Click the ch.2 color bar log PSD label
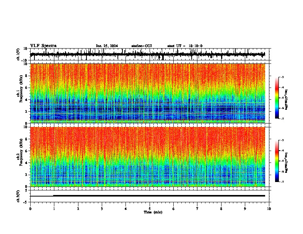The image size is (303, 234). coord(287,162)
